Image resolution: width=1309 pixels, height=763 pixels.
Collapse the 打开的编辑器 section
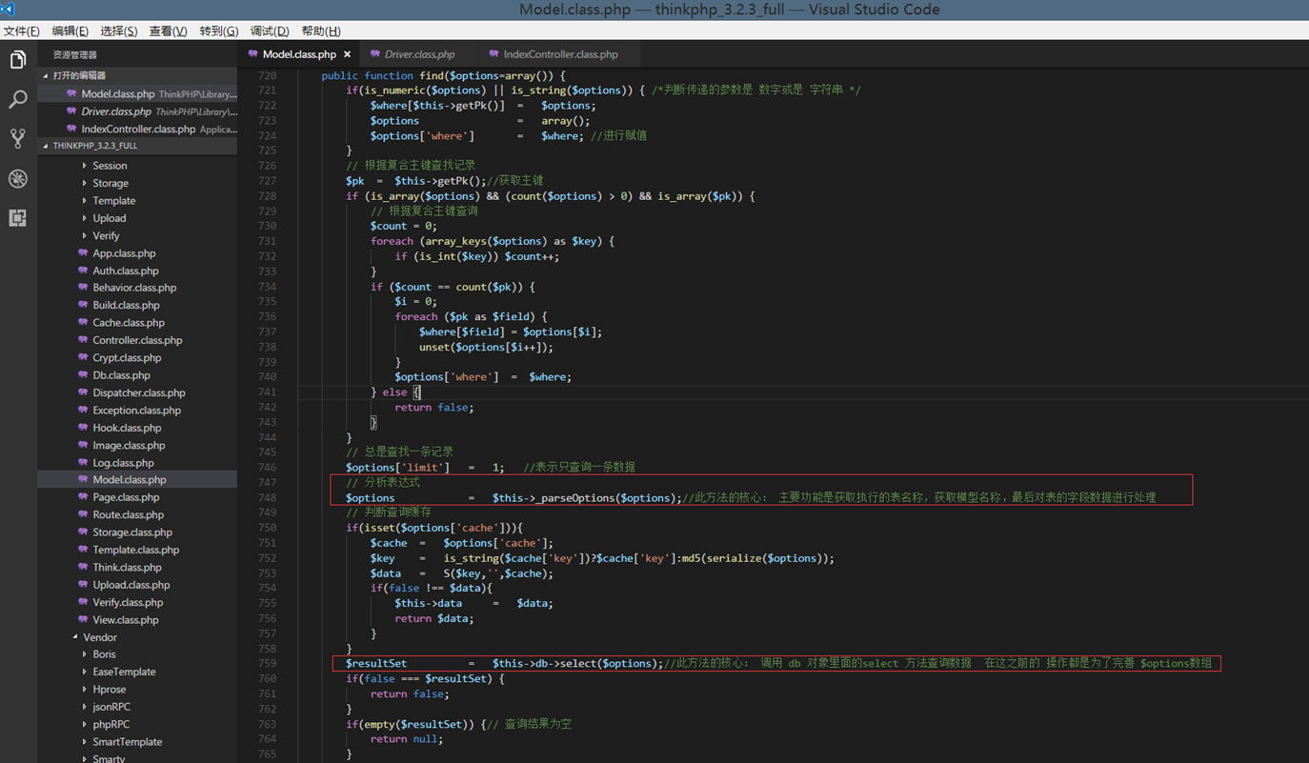click(x=45, y=75)
